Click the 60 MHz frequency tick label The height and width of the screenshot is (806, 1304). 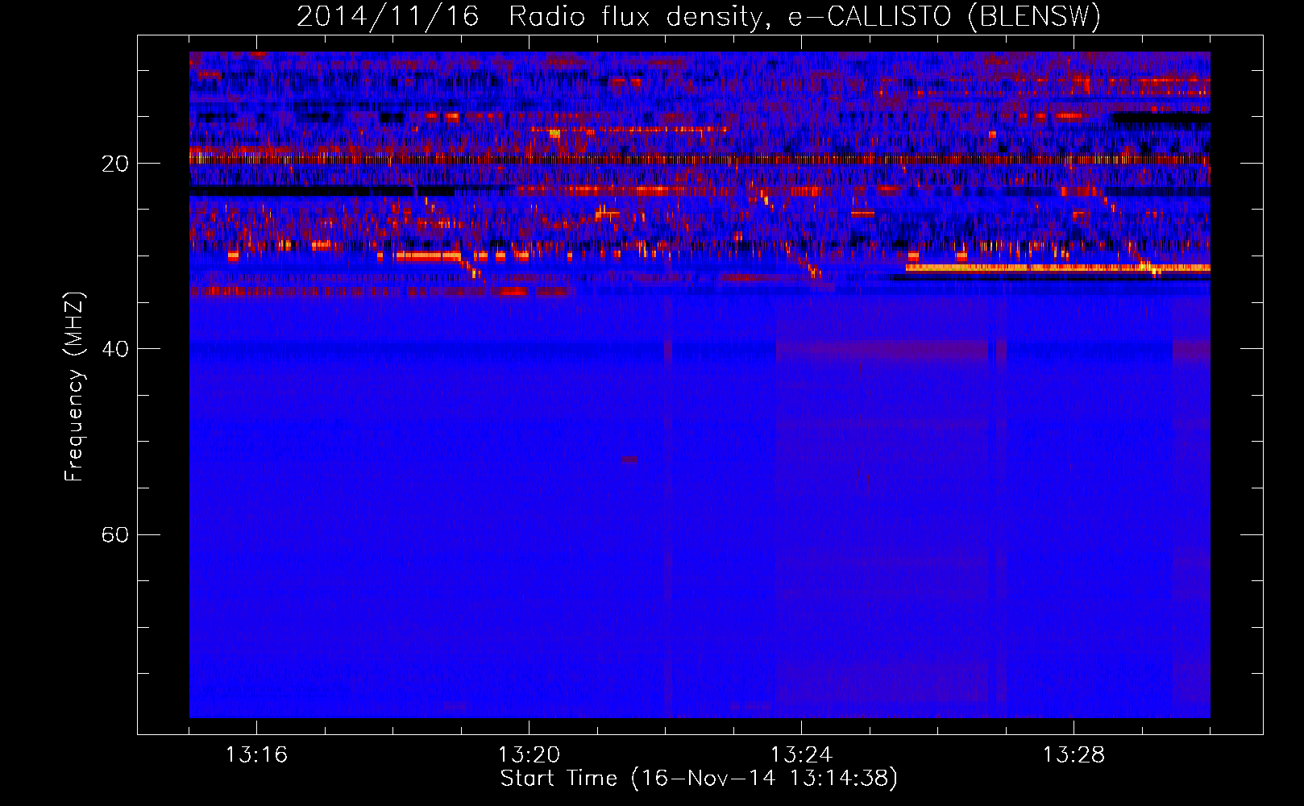[x=114, y=534]
